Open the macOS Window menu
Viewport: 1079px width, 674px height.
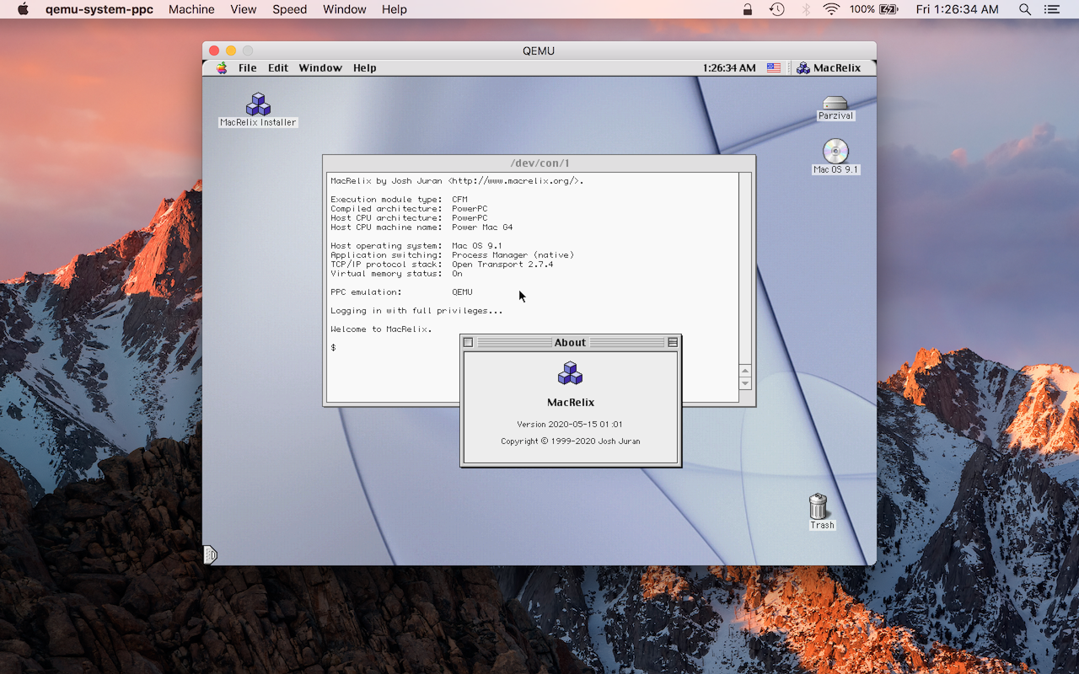click(x=345, y=9)
